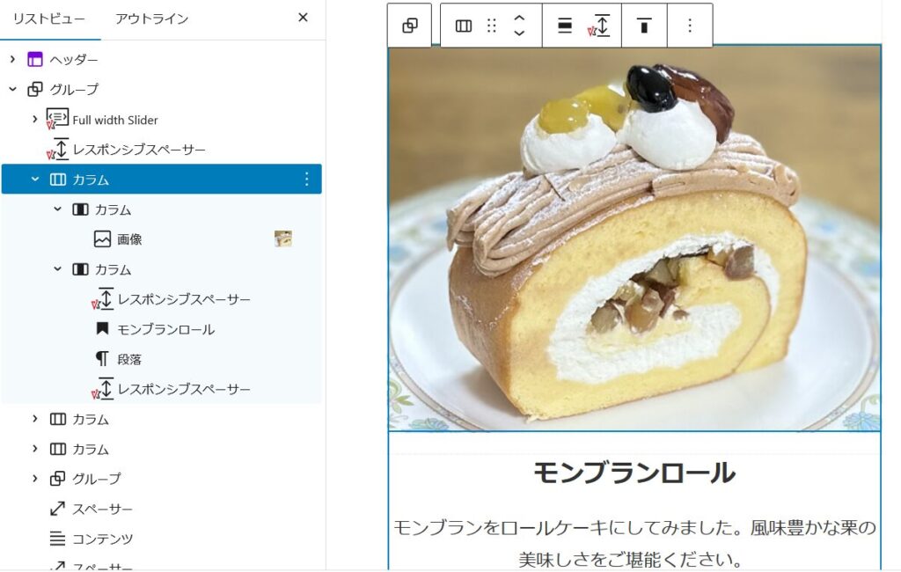Expand the ヘッダー tree item
Screen dimensions: 901x572
tap(12, 59)
